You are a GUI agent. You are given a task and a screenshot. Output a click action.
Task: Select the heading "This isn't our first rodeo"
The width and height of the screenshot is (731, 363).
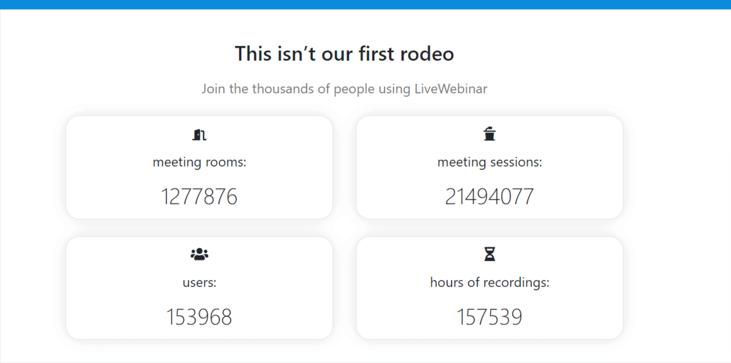point(344,53)
